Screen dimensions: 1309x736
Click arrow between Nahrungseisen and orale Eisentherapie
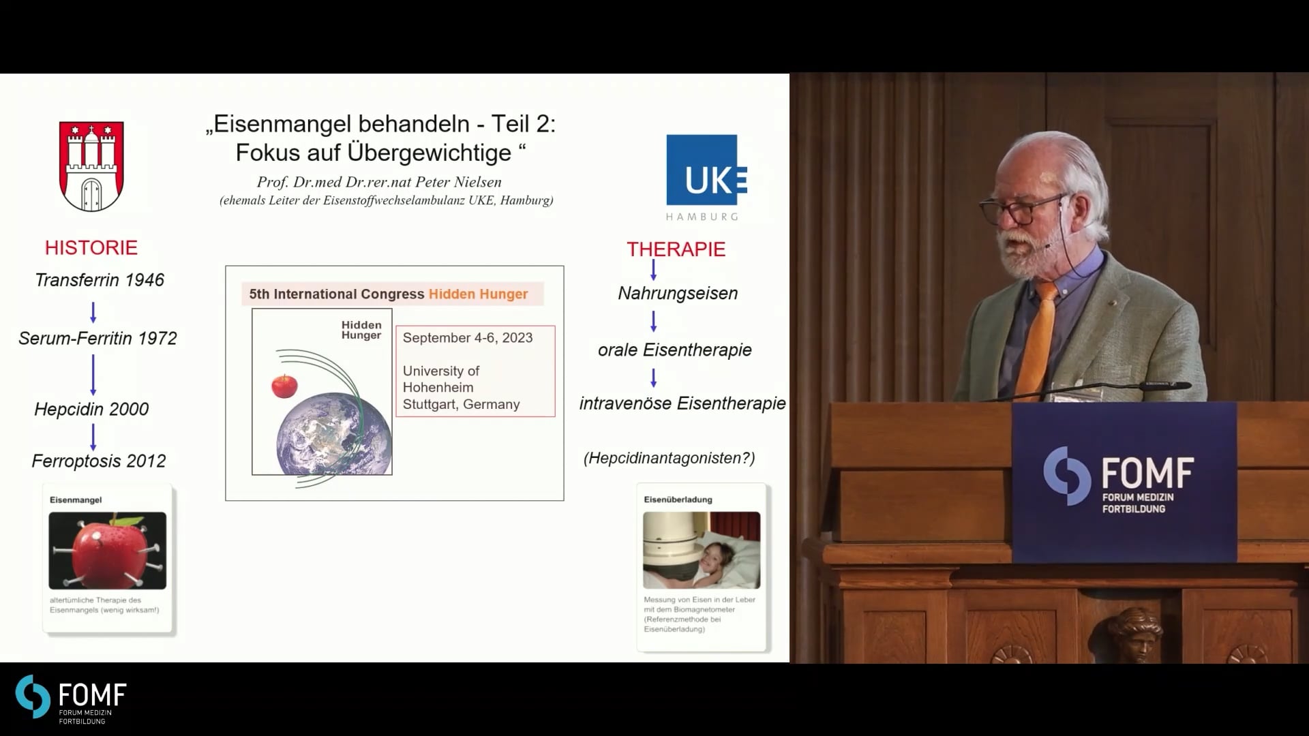point(653,321)
